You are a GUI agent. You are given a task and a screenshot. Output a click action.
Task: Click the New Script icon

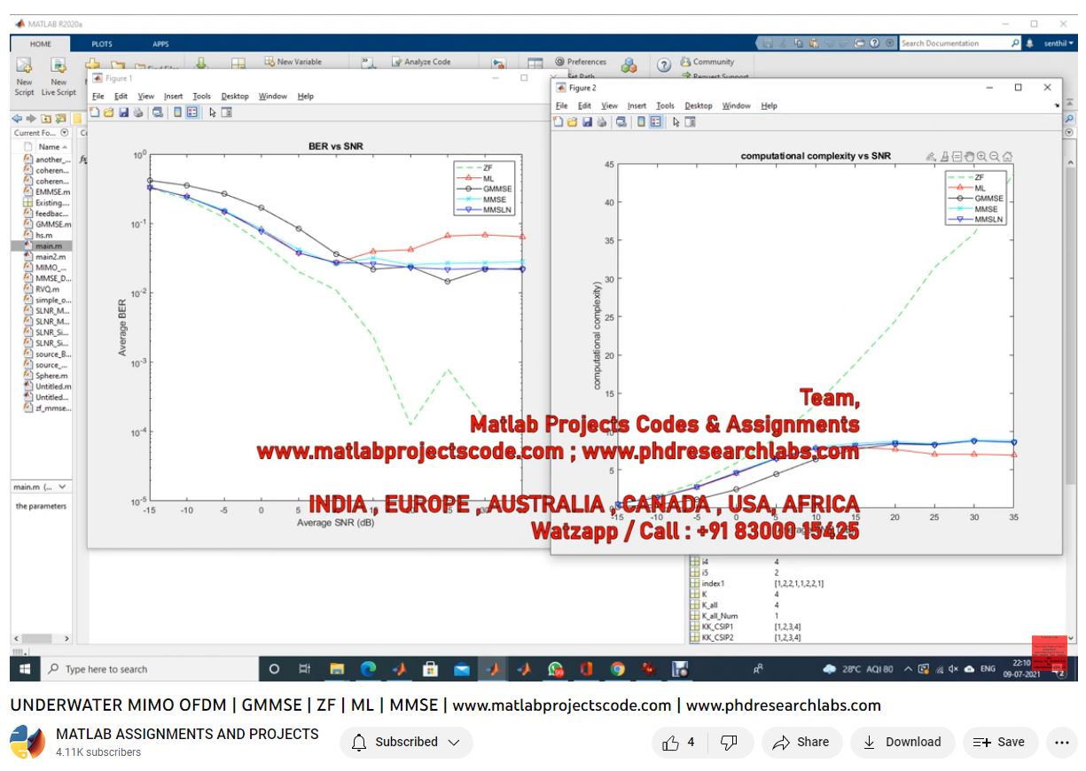(x=24, y=66)
